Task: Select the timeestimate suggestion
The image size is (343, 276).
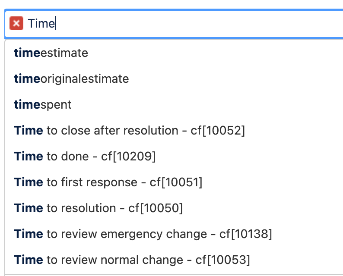Action: point(51,53)
